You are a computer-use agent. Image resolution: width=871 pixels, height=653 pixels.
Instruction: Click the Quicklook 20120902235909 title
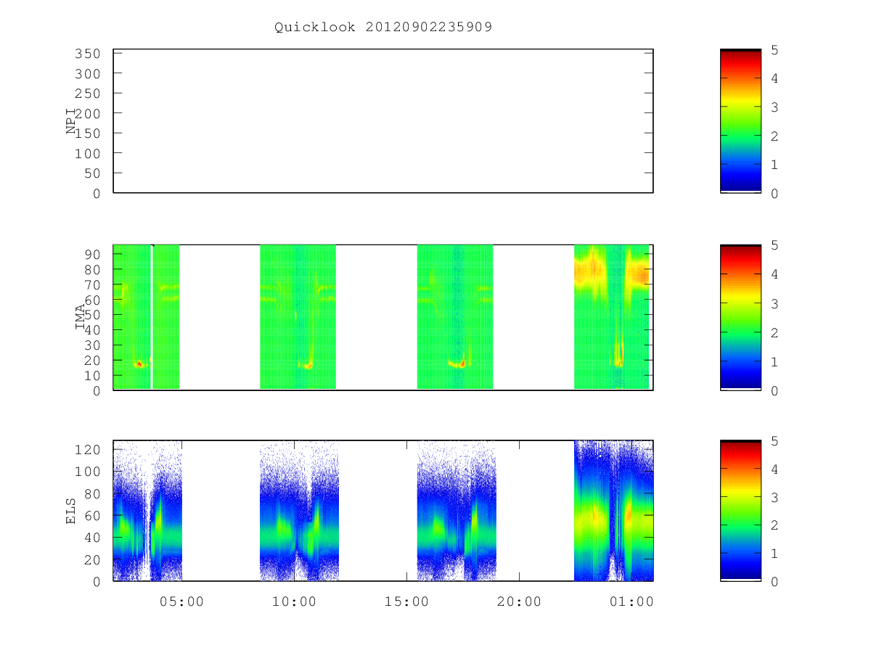coord(383,28)
